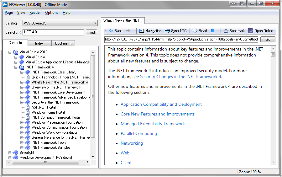
Task: Click the Find button
Action: [x=91, y=32]
